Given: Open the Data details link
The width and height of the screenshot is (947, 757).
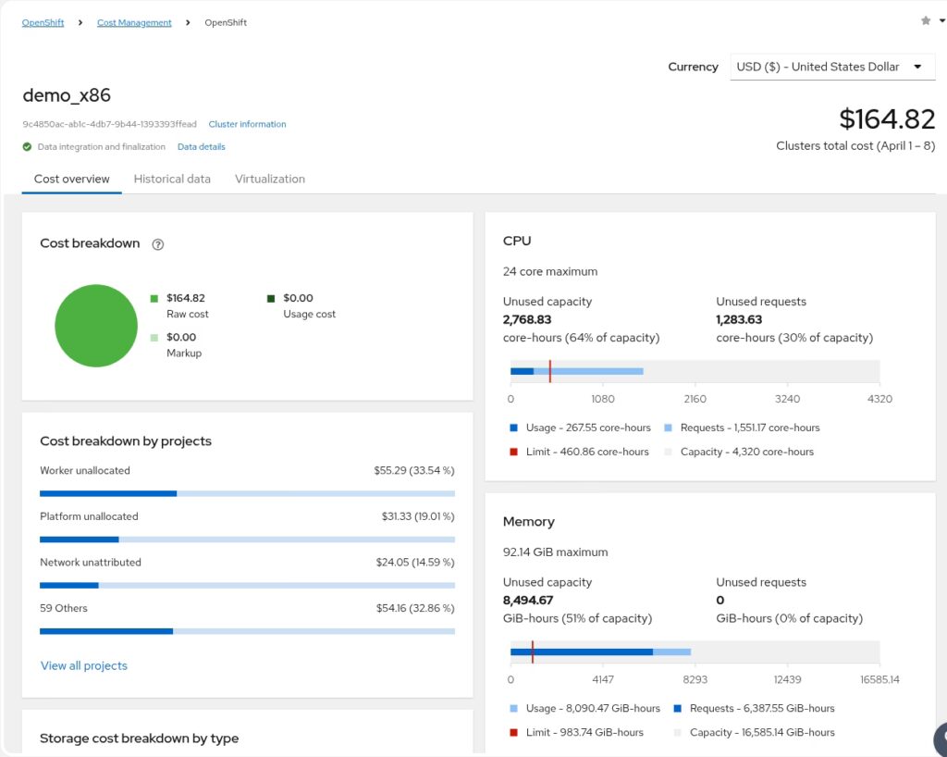Looking at the screenshot, I should [201, 146].
